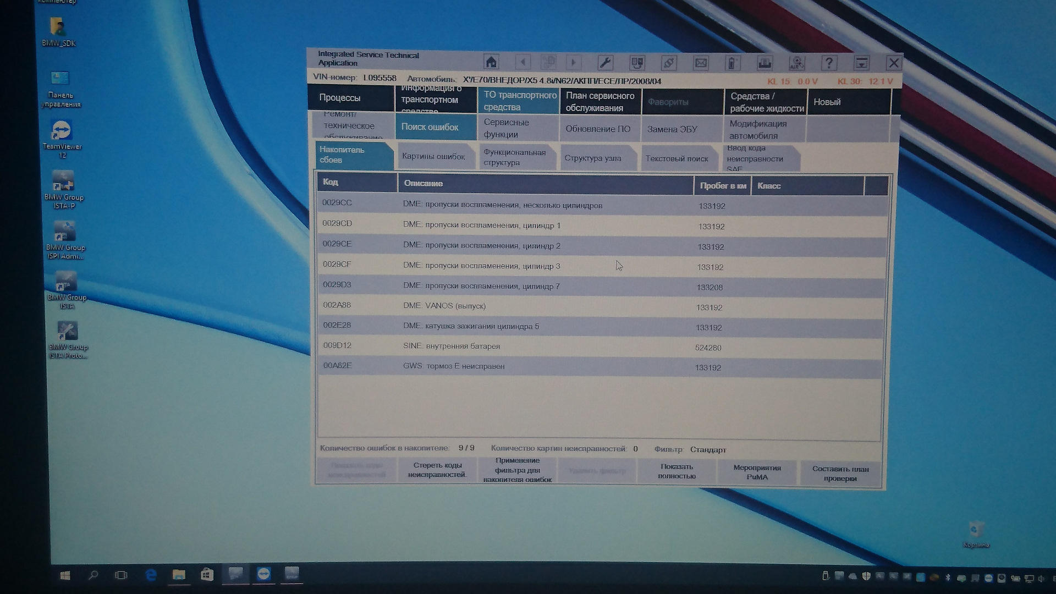Click Стереть коды неисправностей button

437,470
